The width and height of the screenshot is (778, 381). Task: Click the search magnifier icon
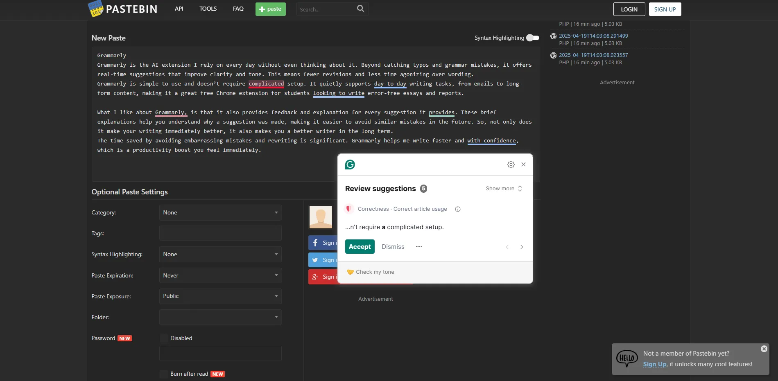360,9
